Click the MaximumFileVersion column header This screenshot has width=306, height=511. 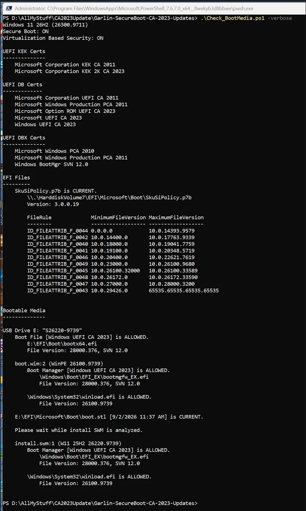176,218
